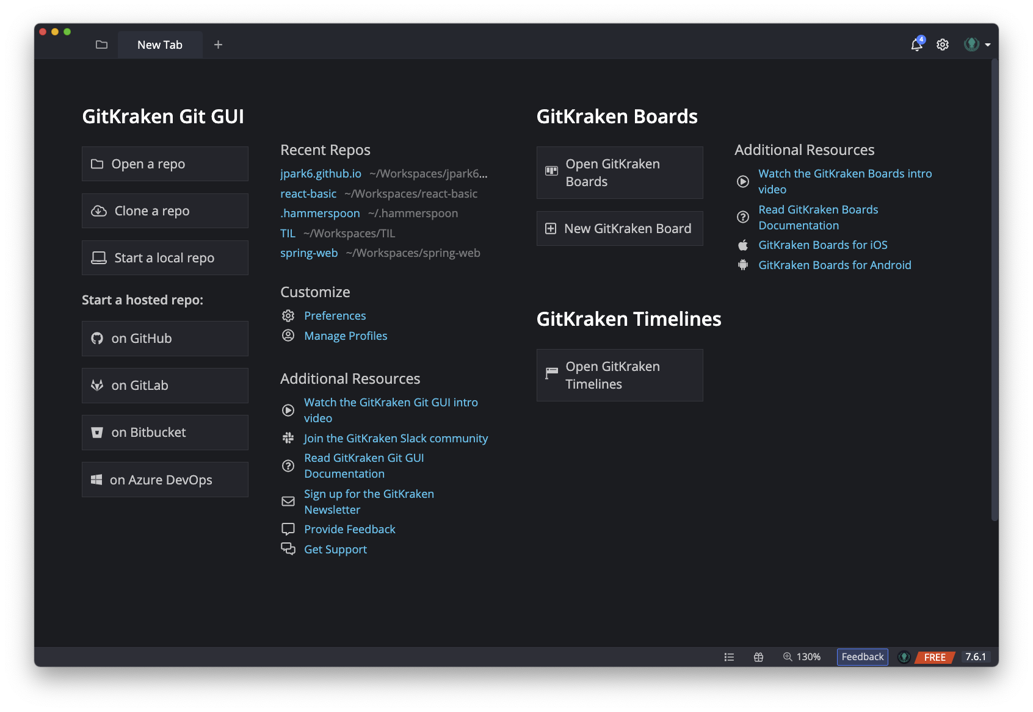
Task: Switch to the New Tab tab
Action: click(x=160, y=45)
